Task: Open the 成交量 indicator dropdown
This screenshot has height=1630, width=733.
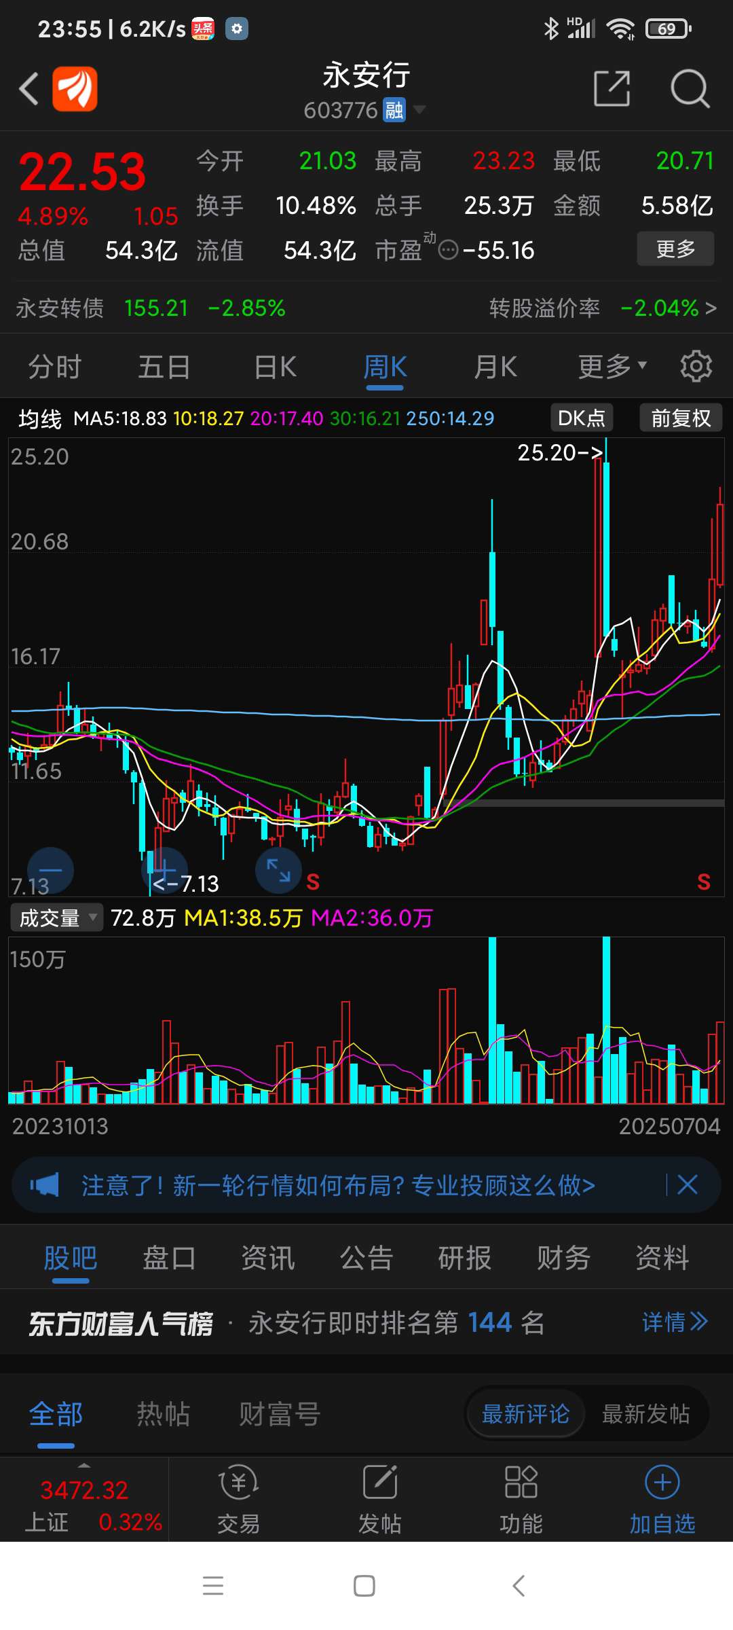Action: (57, 918)
